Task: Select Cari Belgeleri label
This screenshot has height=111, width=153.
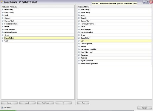Action: pyautogui.click(x=86, y=44)
